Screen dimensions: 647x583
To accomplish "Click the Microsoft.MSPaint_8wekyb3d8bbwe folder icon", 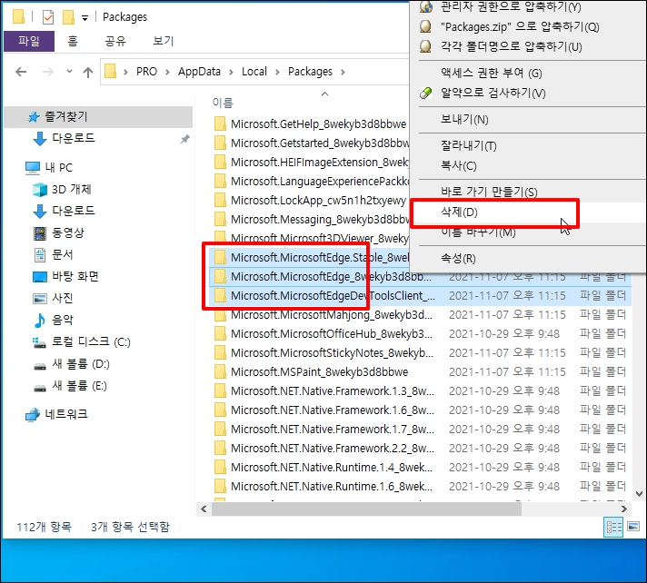I will pyautogui.click(x=220, y=371).
